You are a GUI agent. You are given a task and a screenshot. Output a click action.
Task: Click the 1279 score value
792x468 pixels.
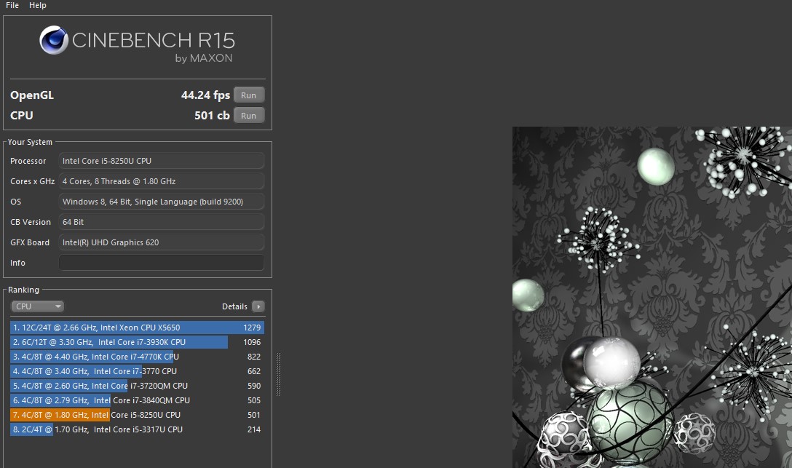point(252,327)
